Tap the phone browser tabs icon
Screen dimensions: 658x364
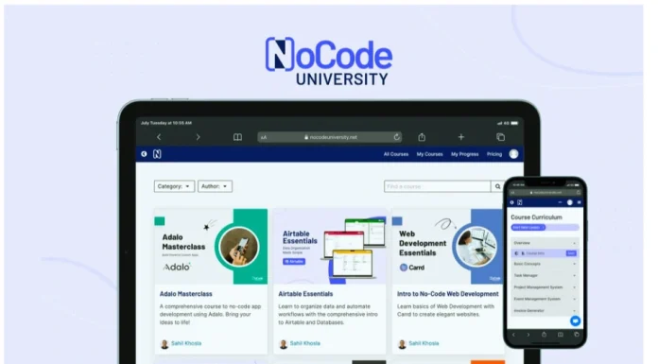576,335
